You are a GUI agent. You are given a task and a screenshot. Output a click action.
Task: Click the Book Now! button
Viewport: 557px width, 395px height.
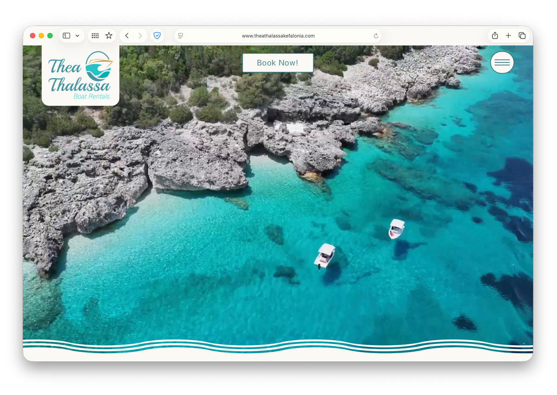tap(278, 63)
